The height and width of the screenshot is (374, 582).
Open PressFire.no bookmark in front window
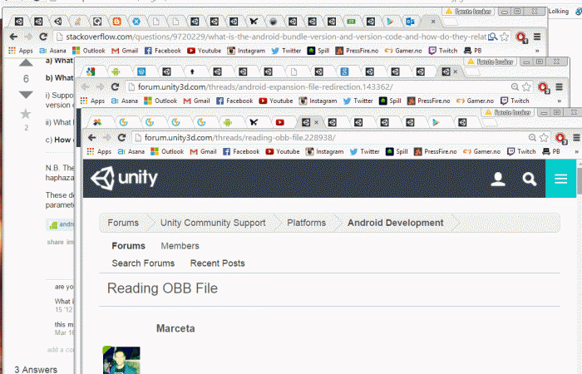pyautogui.click(x=436, y=151)
